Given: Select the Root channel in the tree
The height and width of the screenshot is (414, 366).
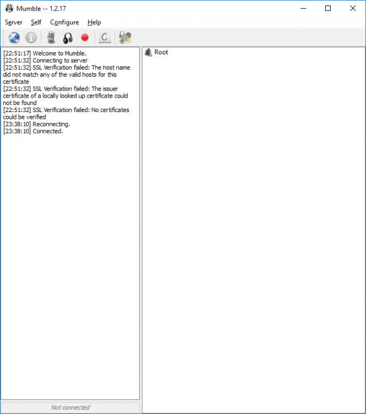Looking at the screenshot, I should [161, 52].
